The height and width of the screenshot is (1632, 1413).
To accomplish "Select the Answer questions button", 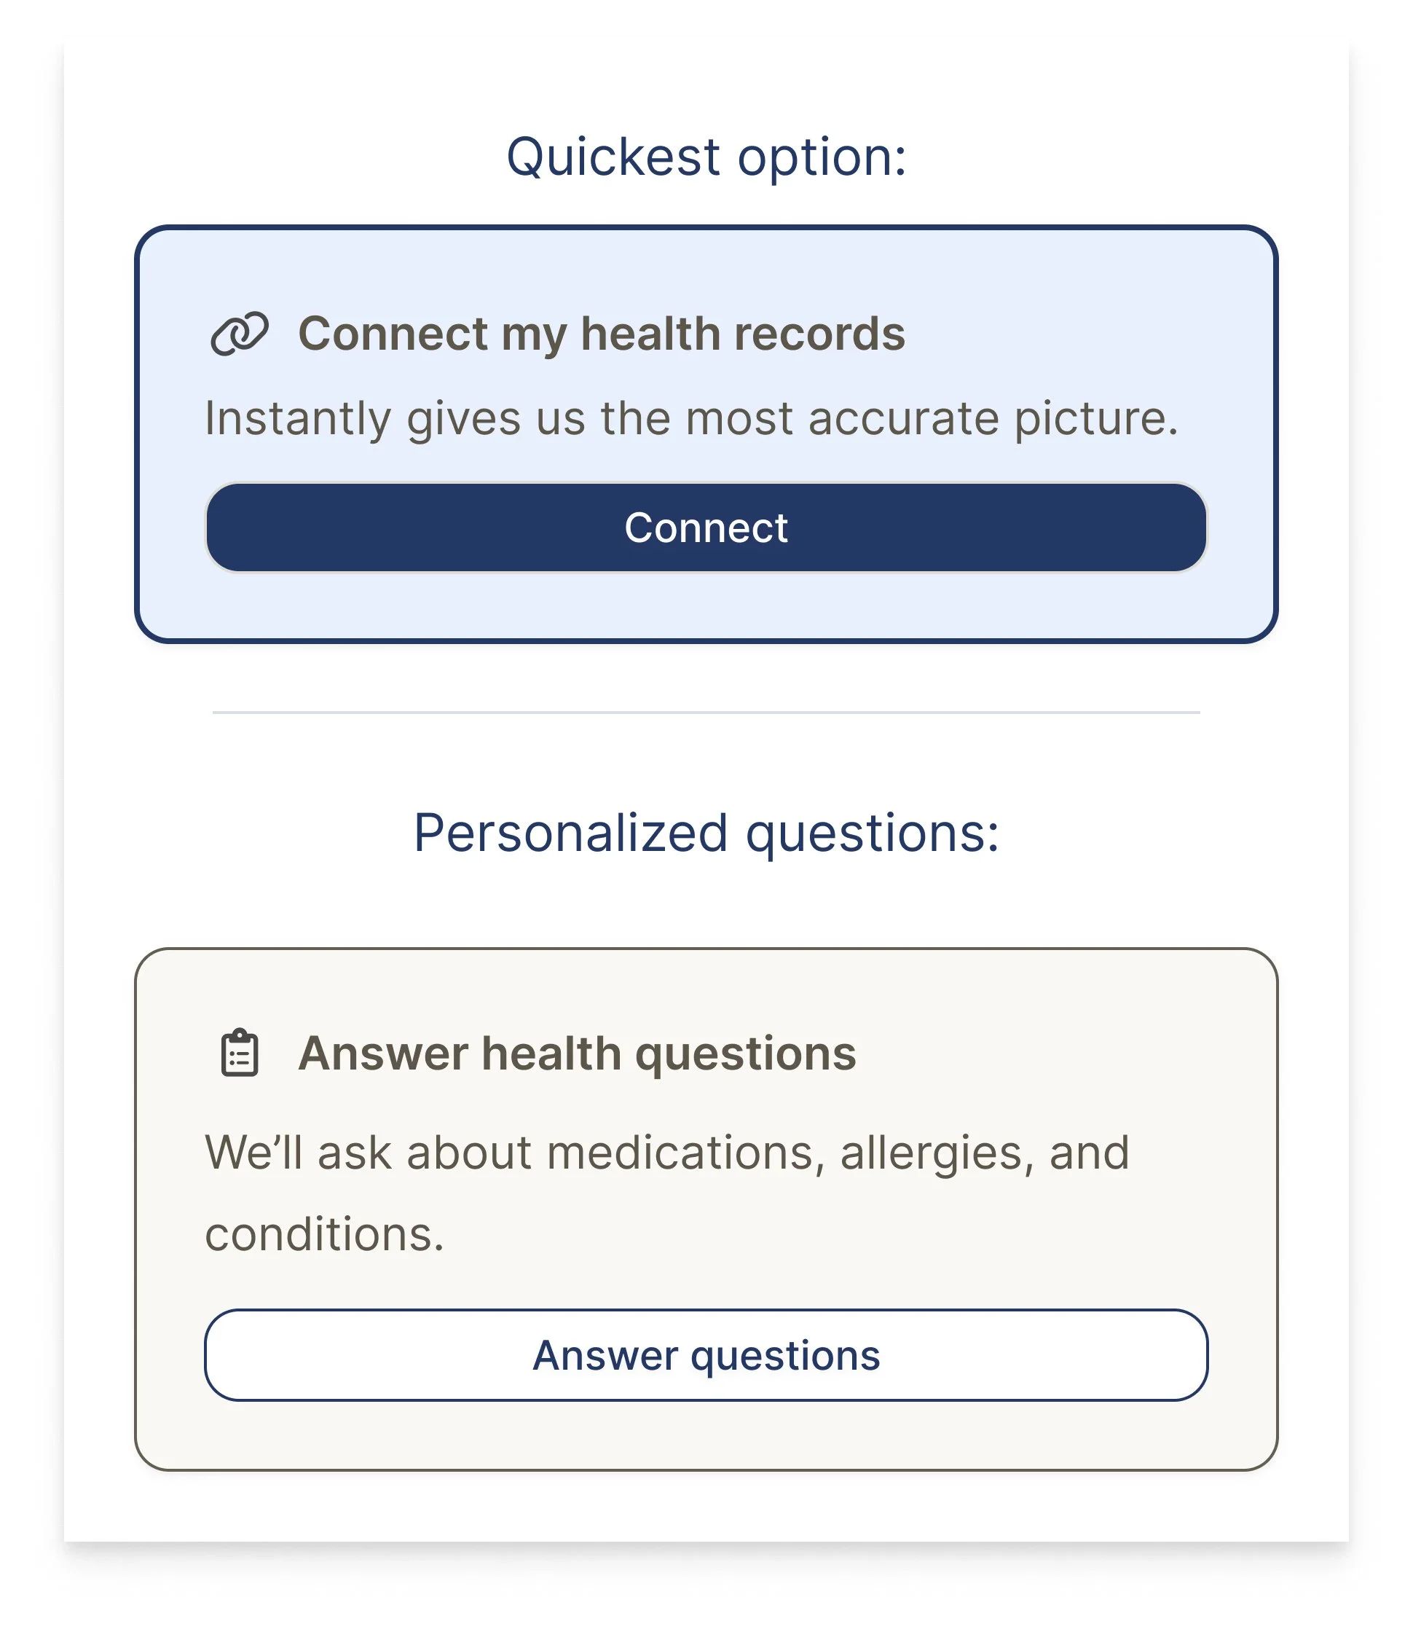I will (706, 1355).
